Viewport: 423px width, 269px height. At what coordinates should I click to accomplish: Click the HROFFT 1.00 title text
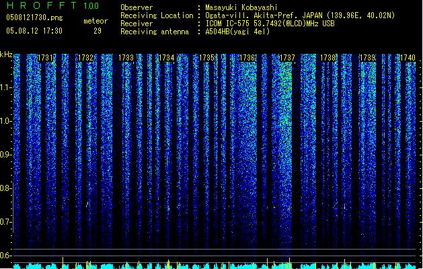53,5
